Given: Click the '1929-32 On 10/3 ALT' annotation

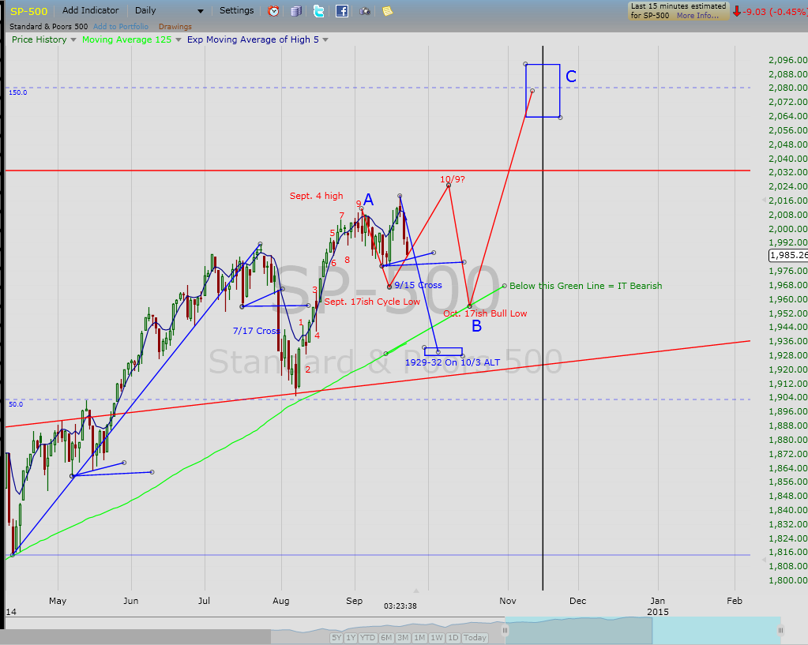Looking at the screenshot, I should [x=453, y=362].
